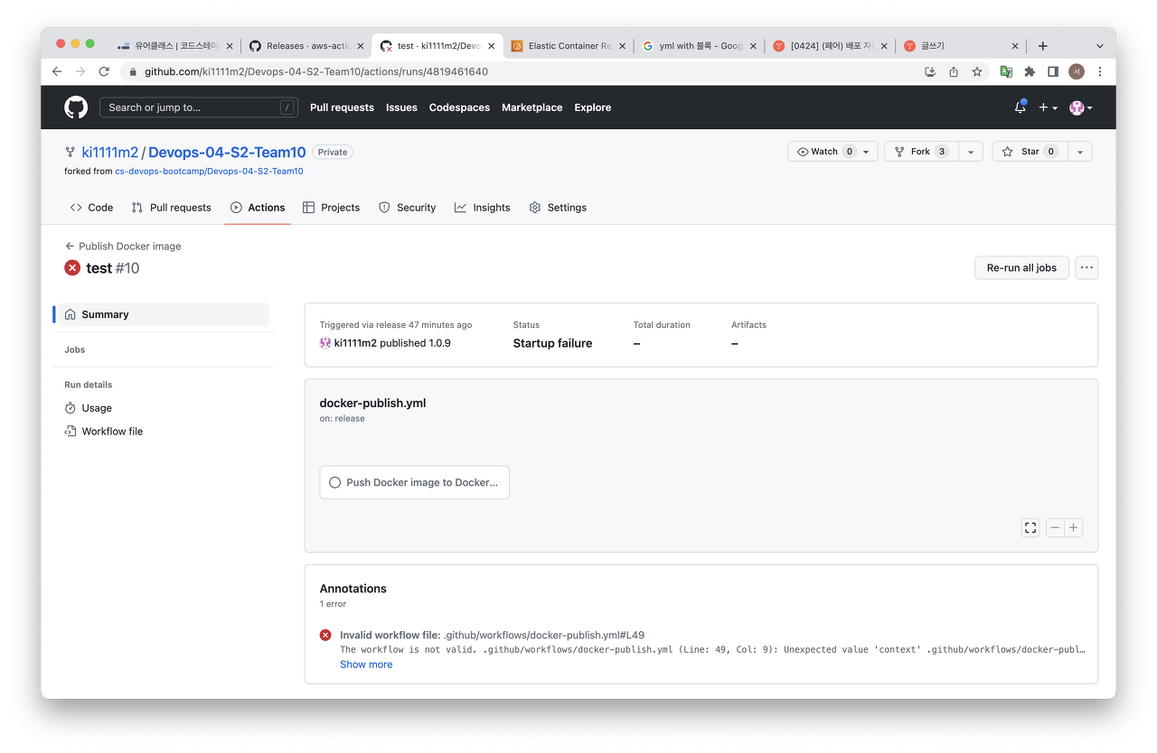Open the Watch dropdown

click(832, 152)
